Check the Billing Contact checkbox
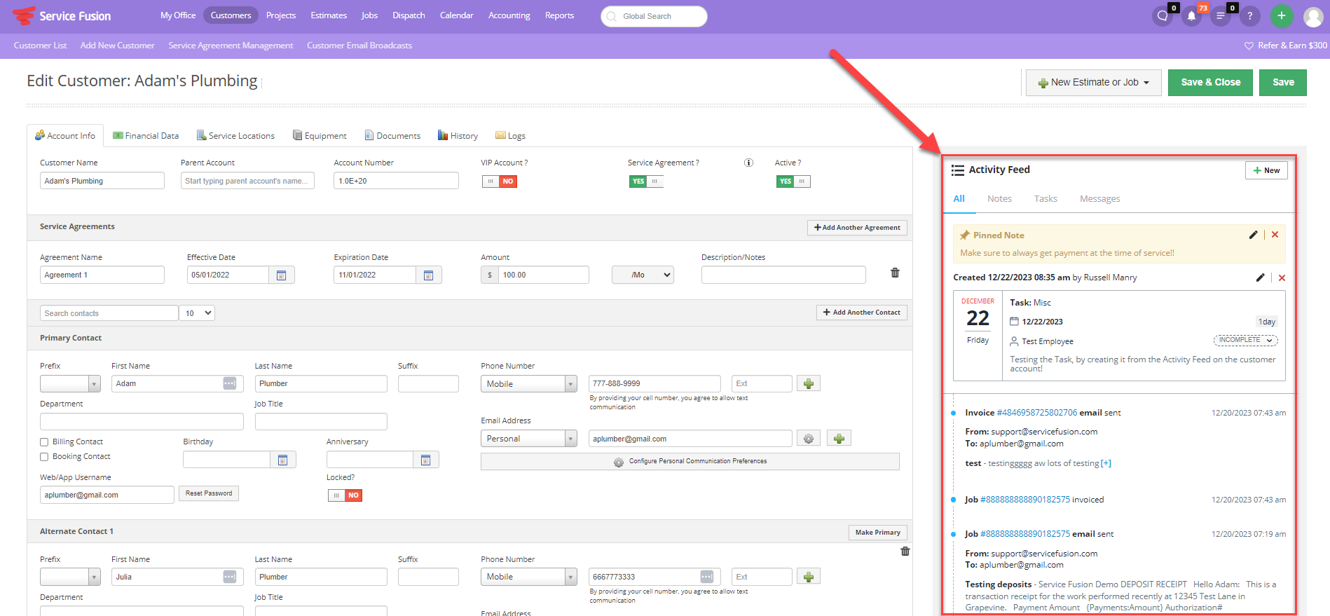The height and width of the screenshot is (616, 1330). click(44, 442)
